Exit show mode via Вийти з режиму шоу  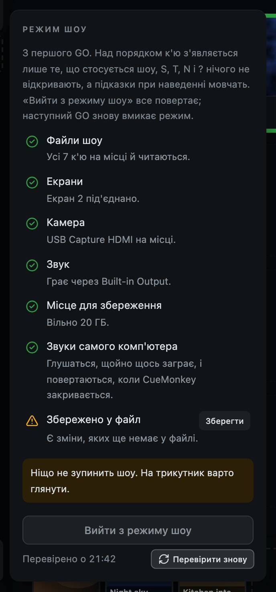[x=138, y=530]
